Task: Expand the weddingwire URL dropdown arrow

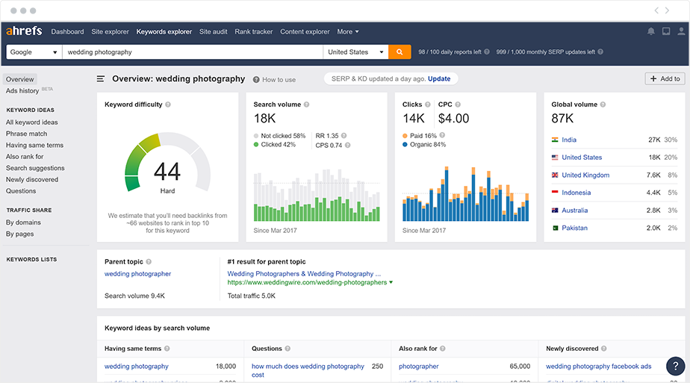Action: click(391, 282)
